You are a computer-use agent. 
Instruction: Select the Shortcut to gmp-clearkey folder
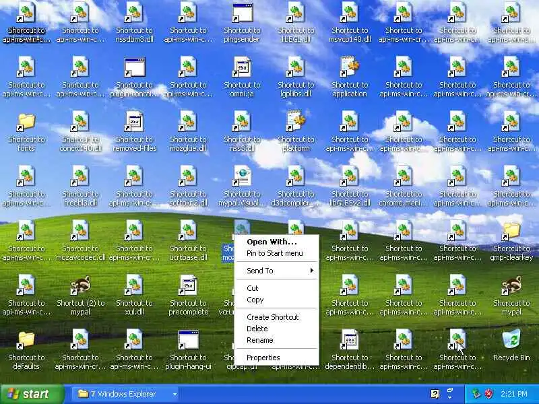coord(511,241)
